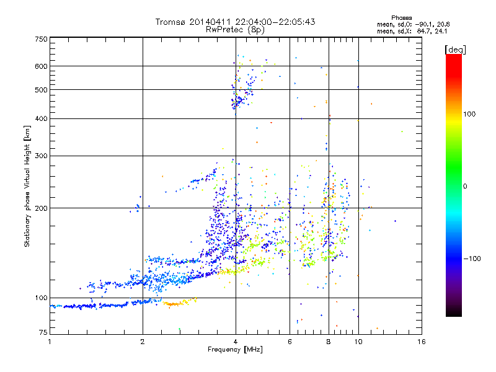Click the x-axis '6' tick label
The height and width of the screenshot is (372, 496).
pyautogui.click(x=290, y=342)
